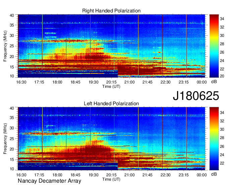Click 22 dB tick on Left Handed colorbar
The width and height of the screenshot is (228, 185).
coord(222,163)
